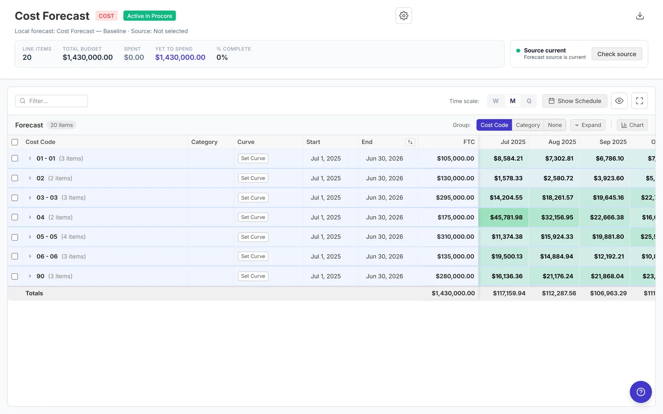Tick the checkbox for cost code 05 - 05
Viewport: 663px width, 414px height.
pos(15,237)
